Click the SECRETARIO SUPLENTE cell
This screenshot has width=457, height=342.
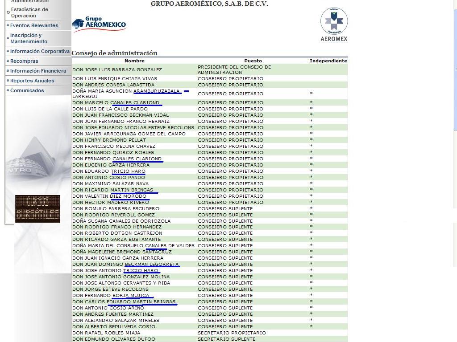pos(226,339)
